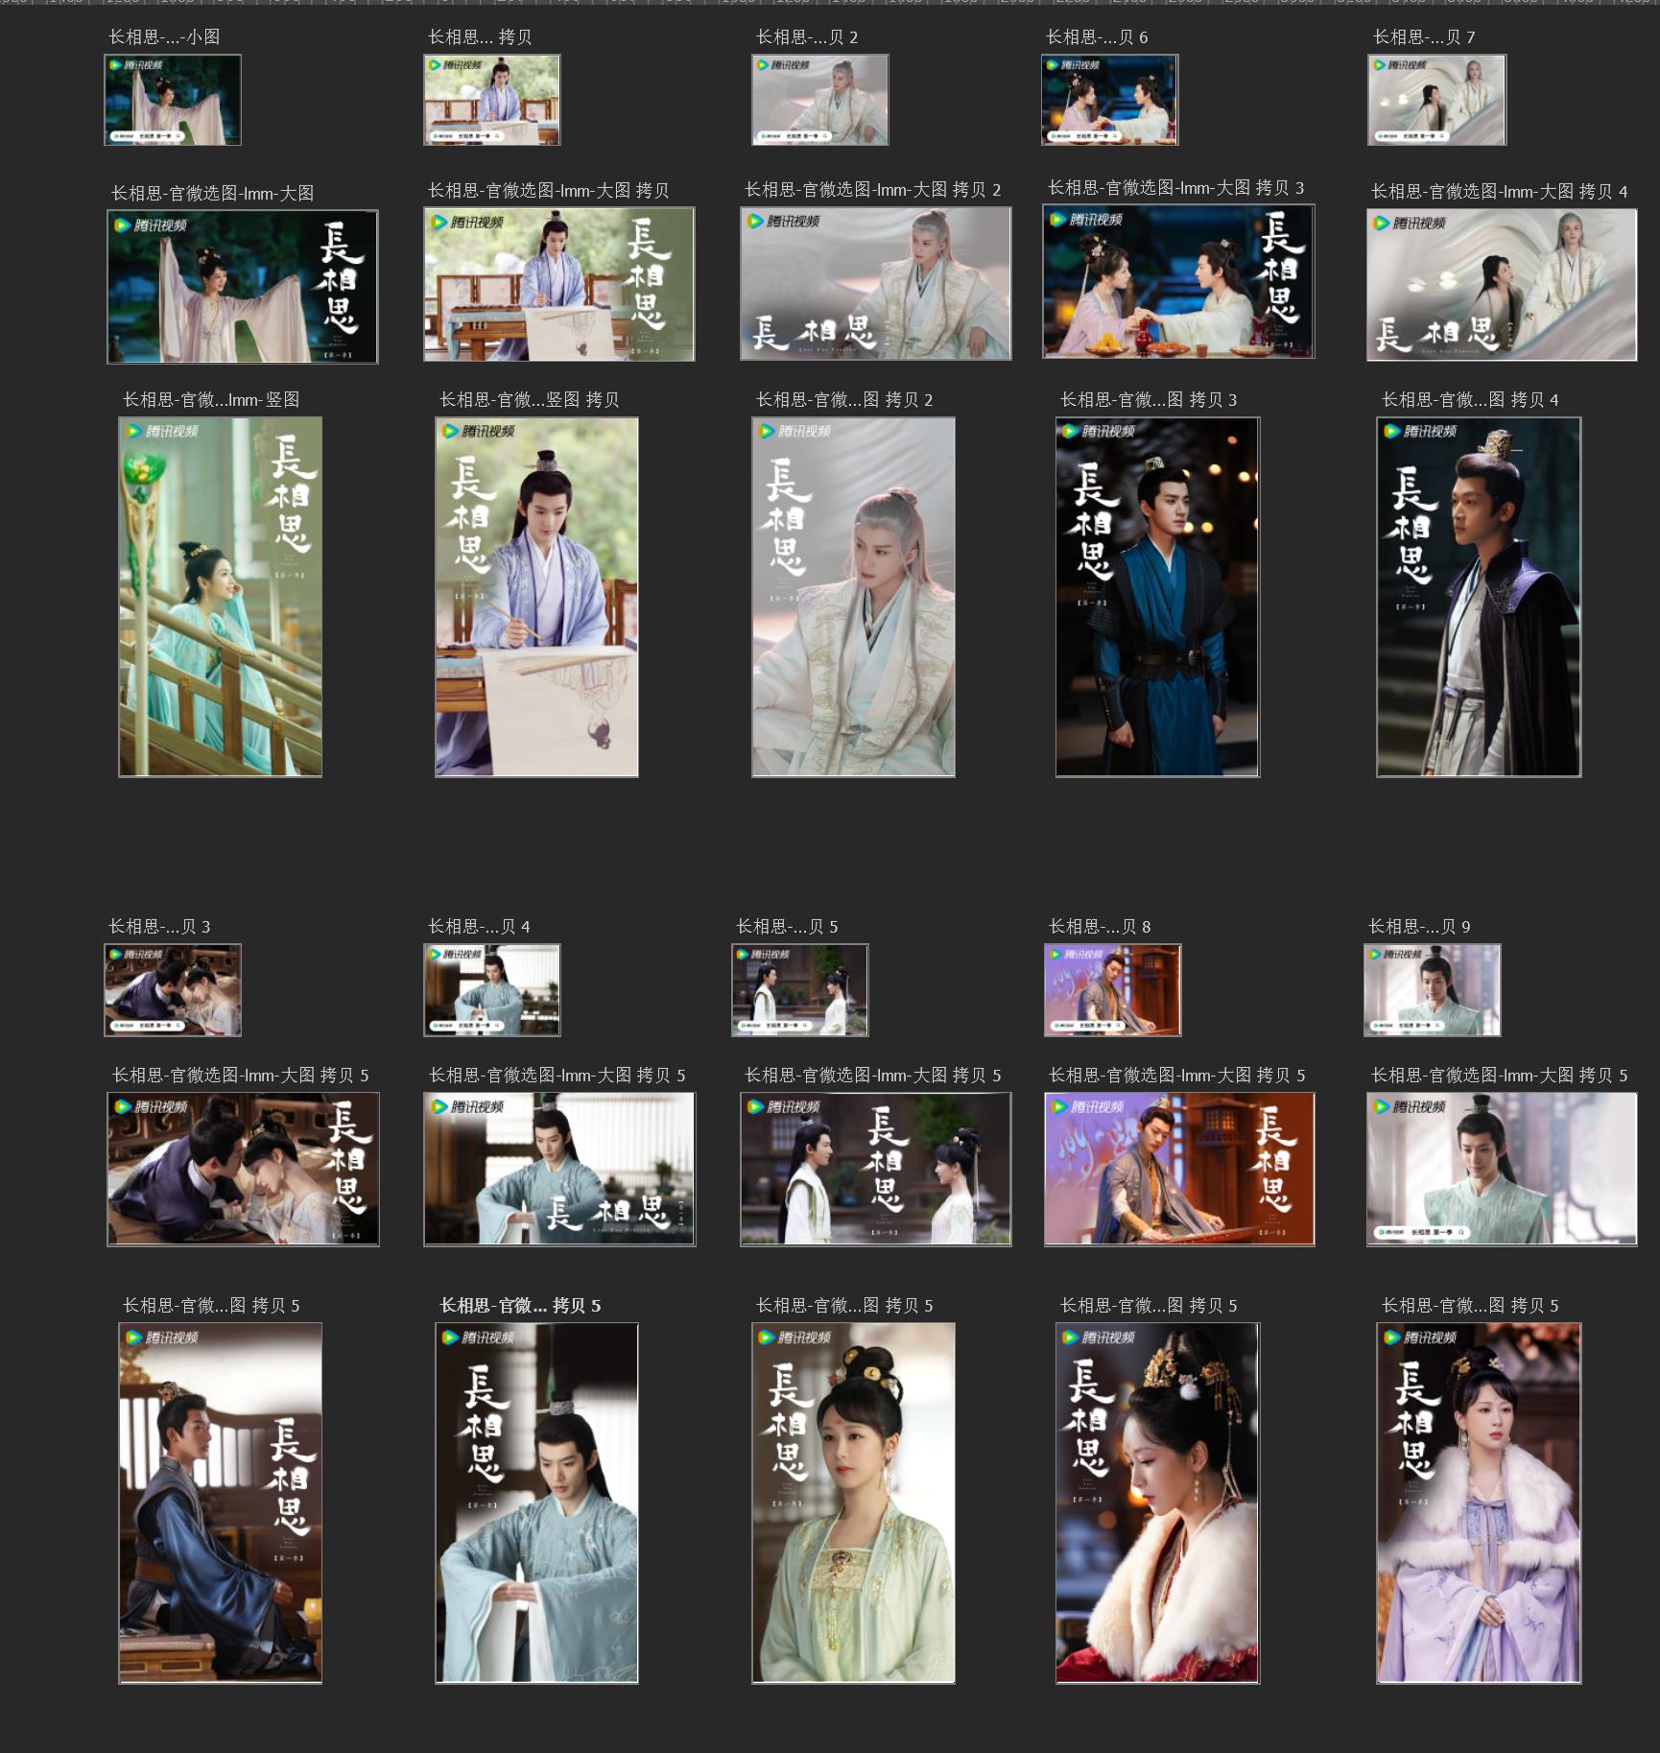This screenshot has height=1753, width=1660.
Task: Click the vertical poster under 图 拷贝 3
Action: (1158, 597)
